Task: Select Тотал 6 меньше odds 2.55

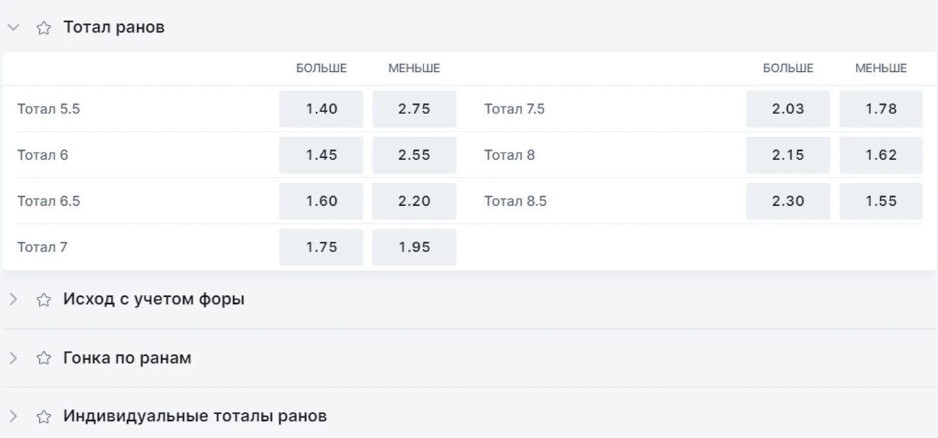Action: pos(414,155)
